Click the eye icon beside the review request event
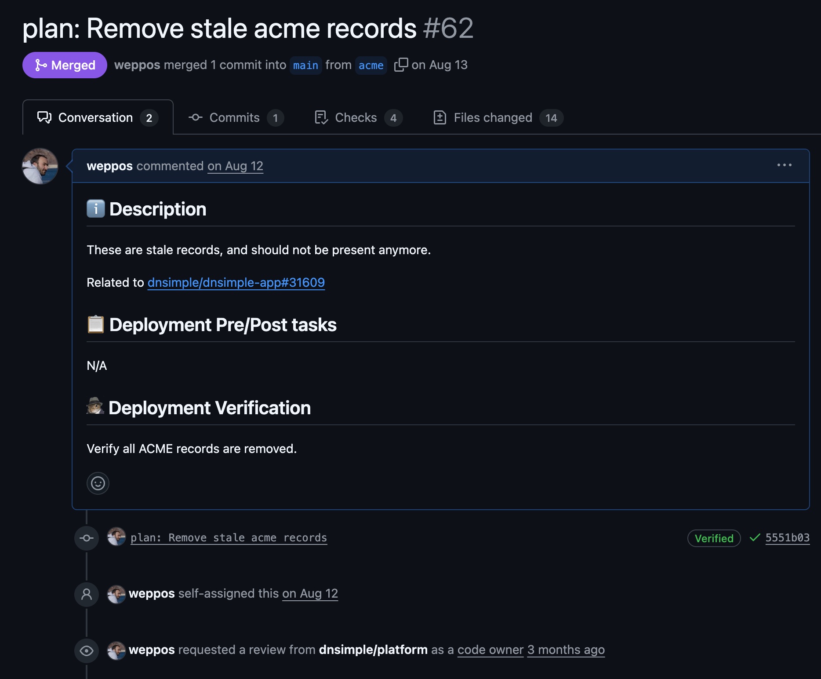The width and height of the screenshot is (821, 679). [x=87, y=650]
